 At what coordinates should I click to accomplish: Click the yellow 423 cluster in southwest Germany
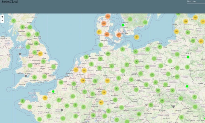(101, 102)
